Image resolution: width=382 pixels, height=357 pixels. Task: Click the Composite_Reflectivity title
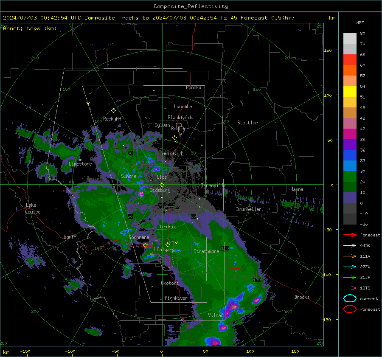(191, 6)
